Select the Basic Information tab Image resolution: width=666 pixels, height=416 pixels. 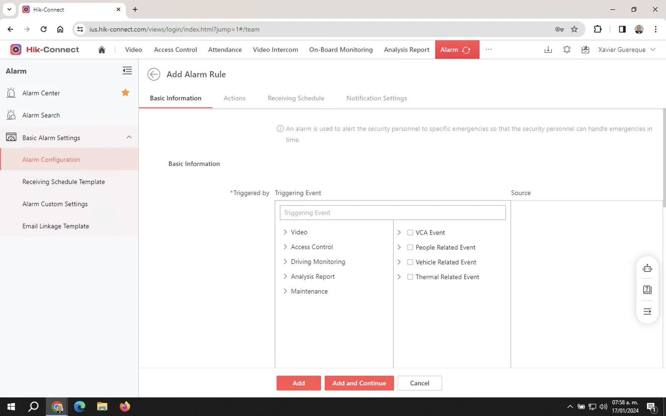(176, 98)
